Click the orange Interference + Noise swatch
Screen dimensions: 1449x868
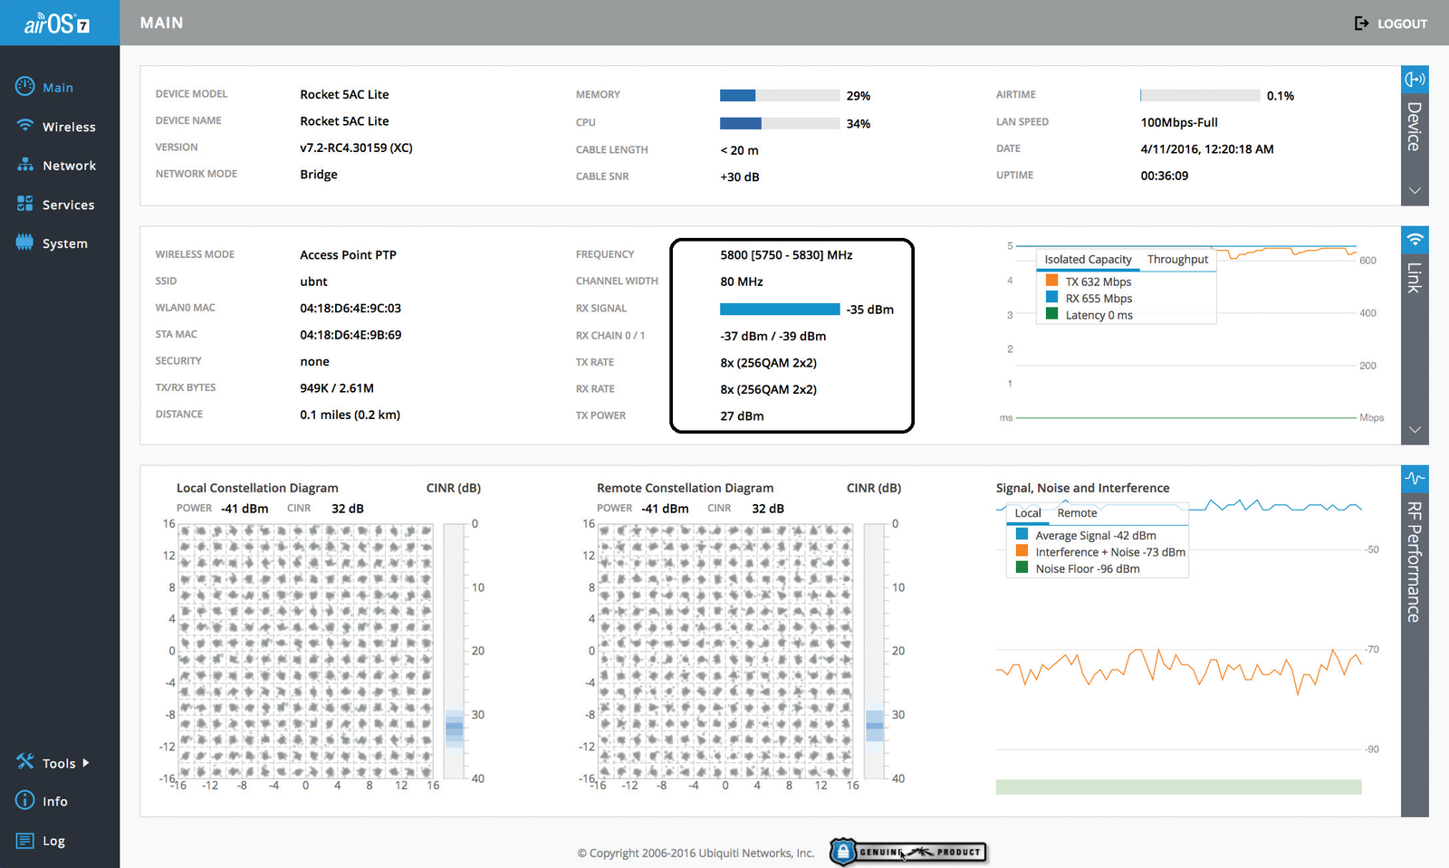tap(1022, 550)
